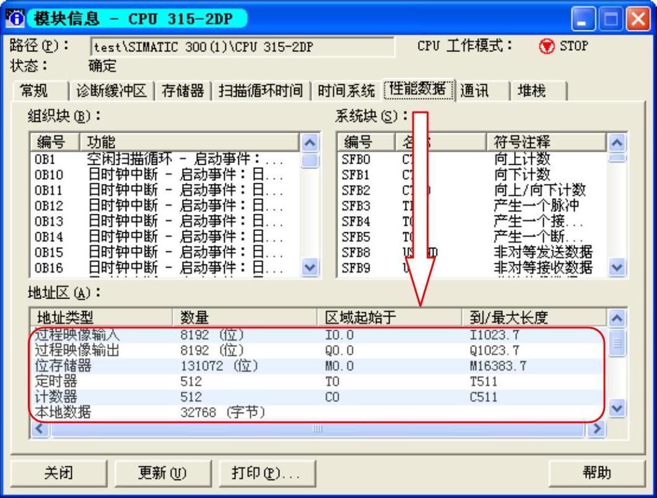
Task: Open the 存储器 tab
Action: pos(183,90)
